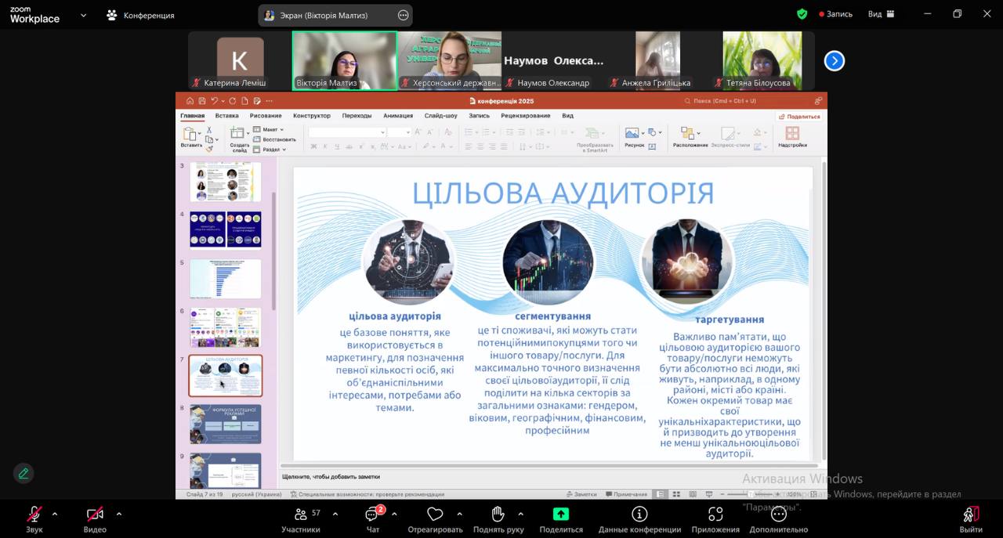This screenshot has width=1003, height=538.
Task: Select Тетяна Білоусова video tile
Action: (x=762, y=60)
